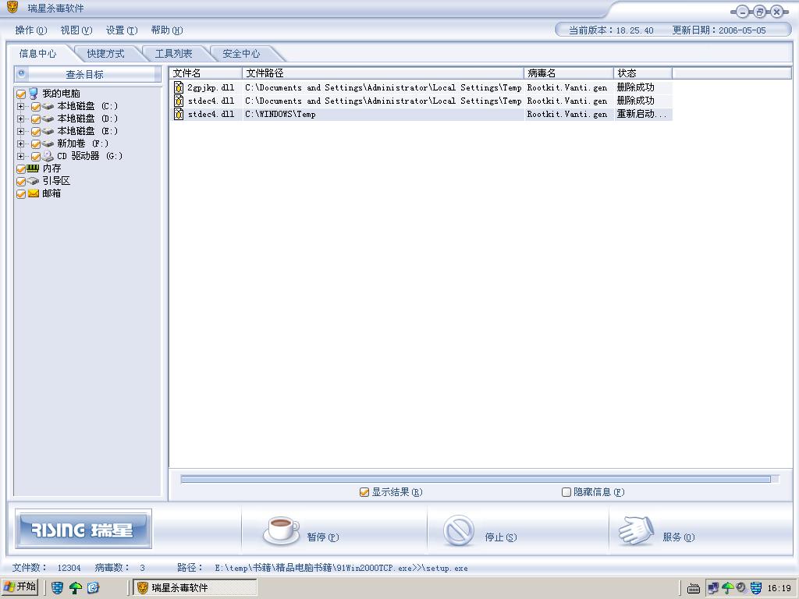The width and height of the screenshot is (799, 599).
Task: Click the 停止(S) stop button label
Action: (x=501, y=537)
